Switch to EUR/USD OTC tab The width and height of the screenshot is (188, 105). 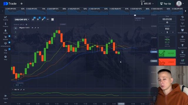(x=161, y=11)
